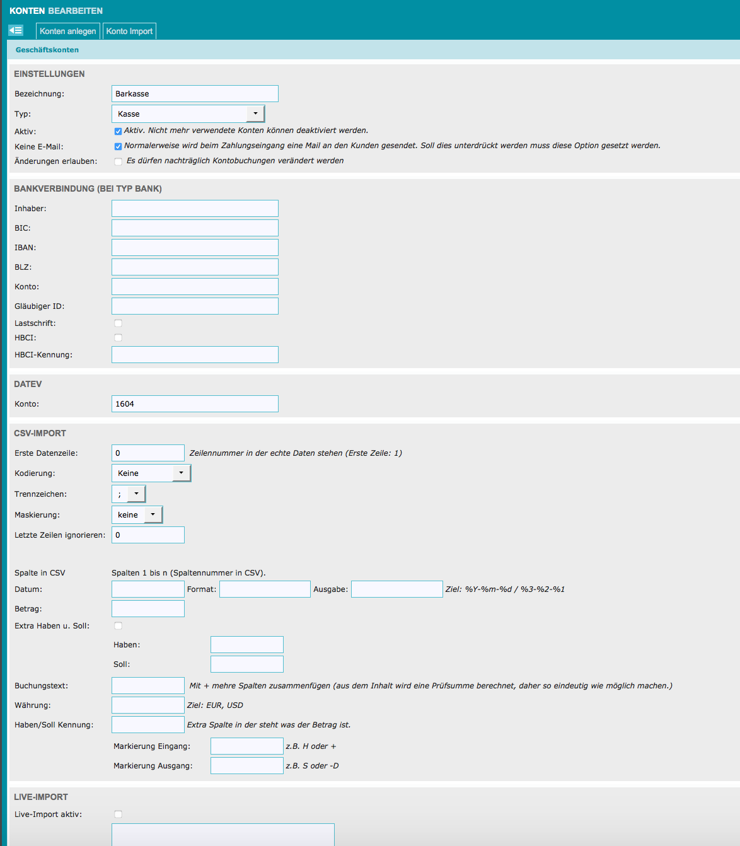Open the Typ dropdown showing Kasse
The width and height of the screenshot is (740, 846).
188,114
